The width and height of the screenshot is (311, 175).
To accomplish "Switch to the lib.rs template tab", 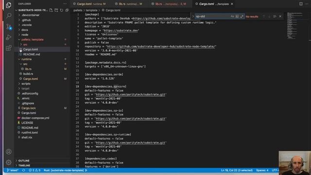I will pyautogui.click(x=171, y=4).
